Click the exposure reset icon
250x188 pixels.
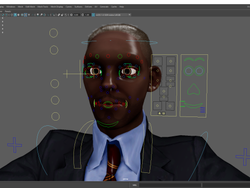point(71,15)
